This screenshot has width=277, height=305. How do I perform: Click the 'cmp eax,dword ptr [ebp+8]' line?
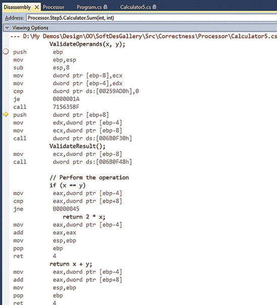(67, 201)
